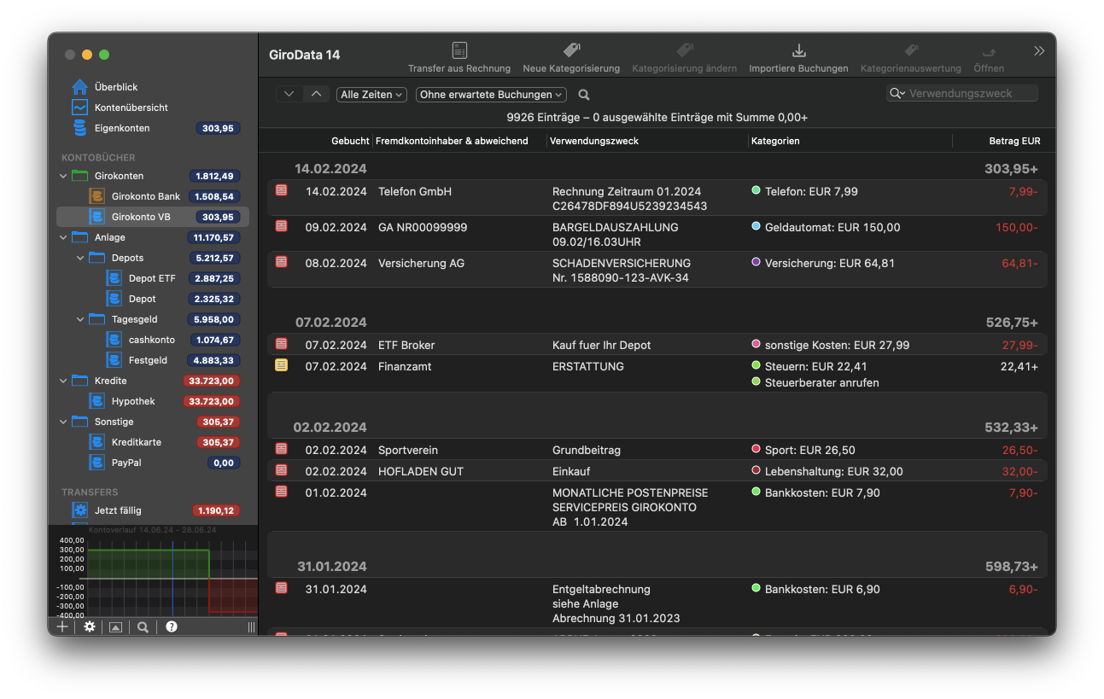Open the Ohne erwartete Buchungen dropdown

click(491, 95)
